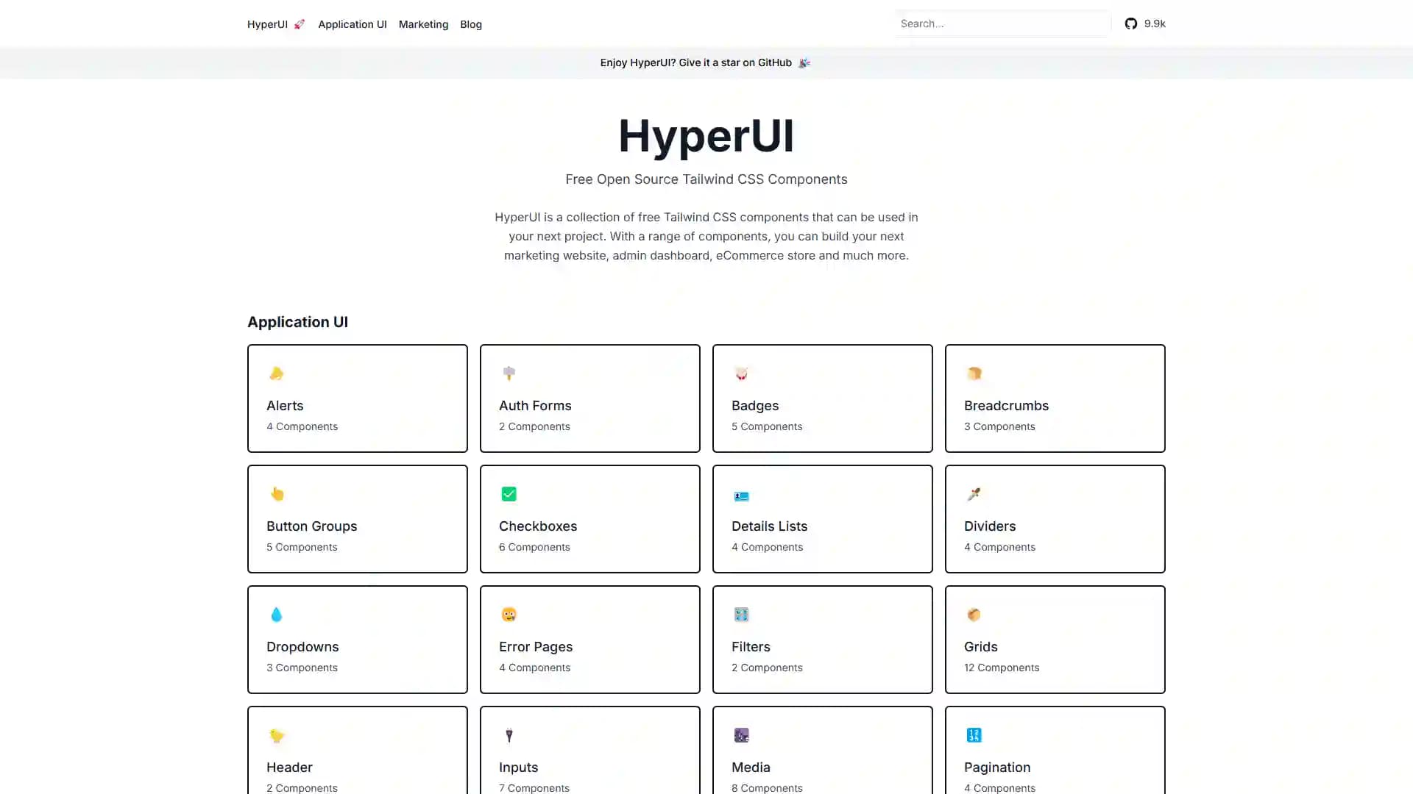Click the Auth Forms card icon
The height and width of the screenshot is (794, 1413).
click(x=509, y=373)
